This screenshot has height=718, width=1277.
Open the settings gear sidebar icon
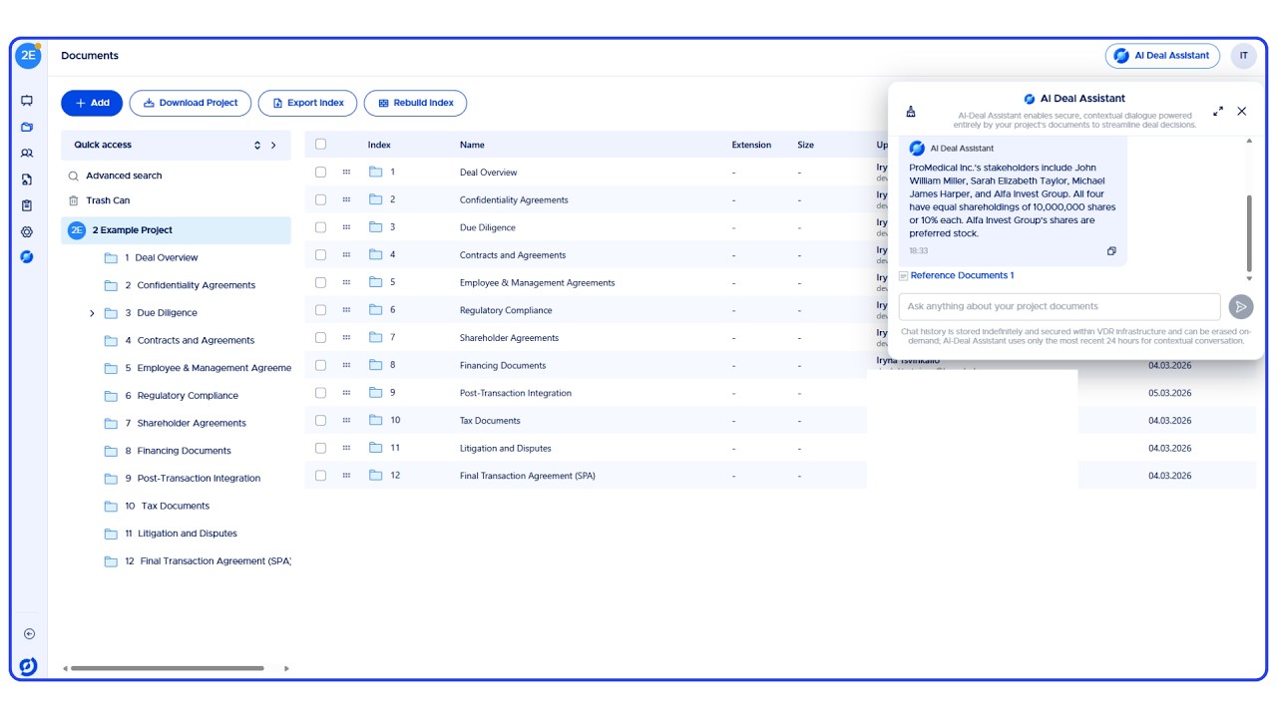click(x=27, y=231)
